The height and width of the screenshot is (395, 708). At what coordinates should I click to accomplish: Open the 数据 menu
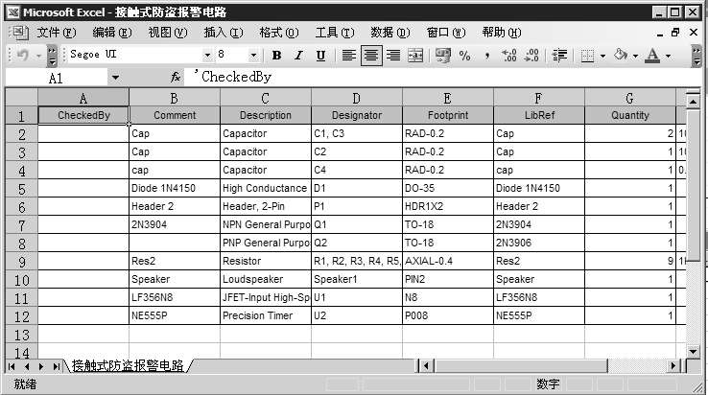(390, 33)
